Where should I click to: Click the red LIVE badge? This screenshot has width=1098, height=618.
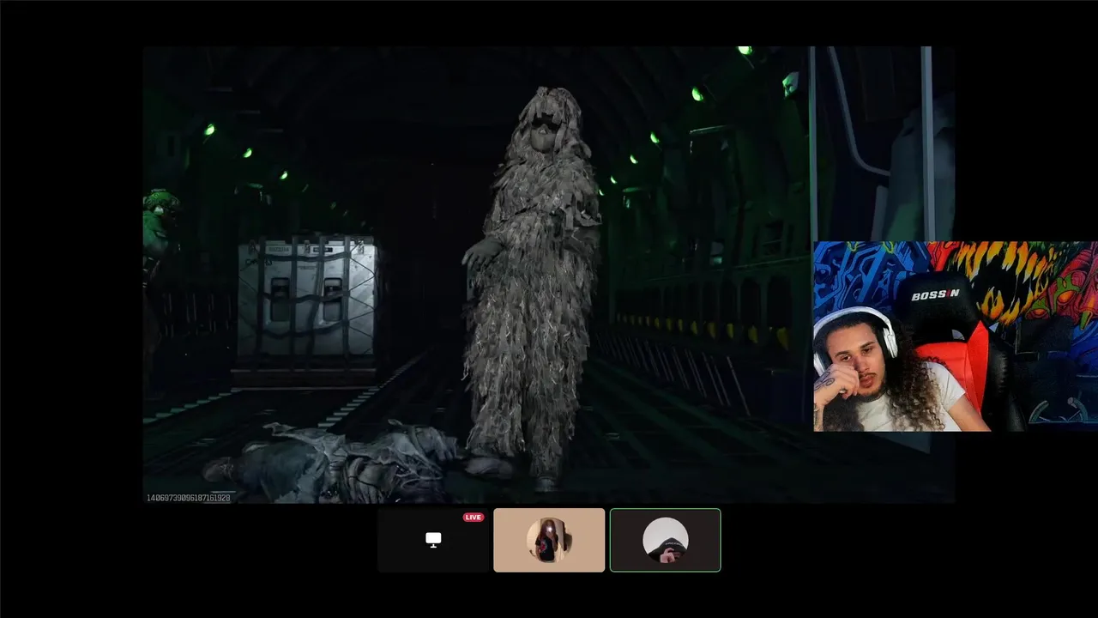[x=473, y=518]
